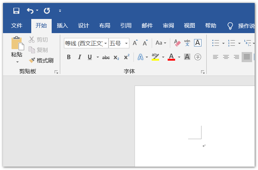Click the Undo arrow icon

click(x=30, y=11)
